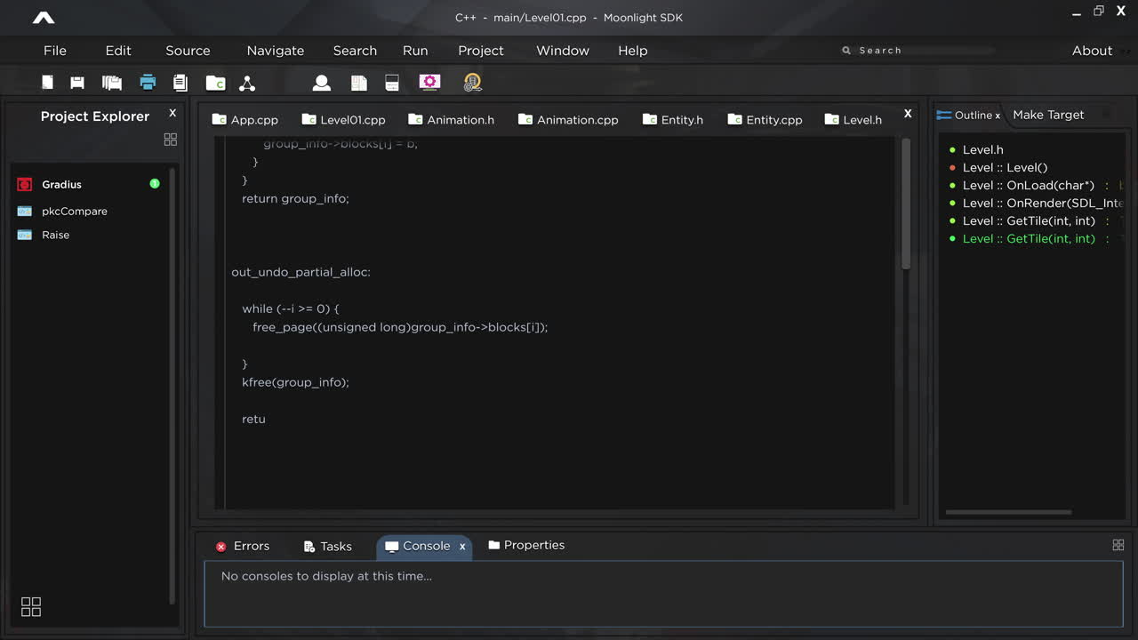Click the Save All toolbar icon
The width and height of the screenshot is (1138, 640).
point(111,82)
